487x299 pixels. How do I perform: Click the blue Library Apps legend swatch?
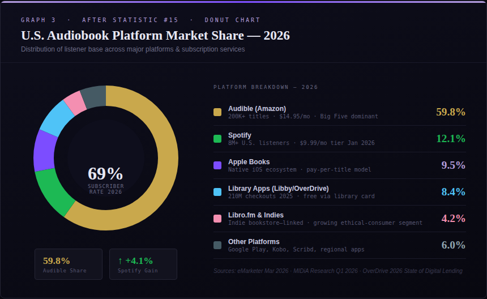217,192
